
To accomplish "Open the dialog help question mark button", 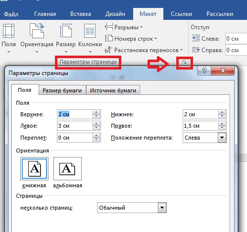I will pyautogui.click(x=204, y=71).
